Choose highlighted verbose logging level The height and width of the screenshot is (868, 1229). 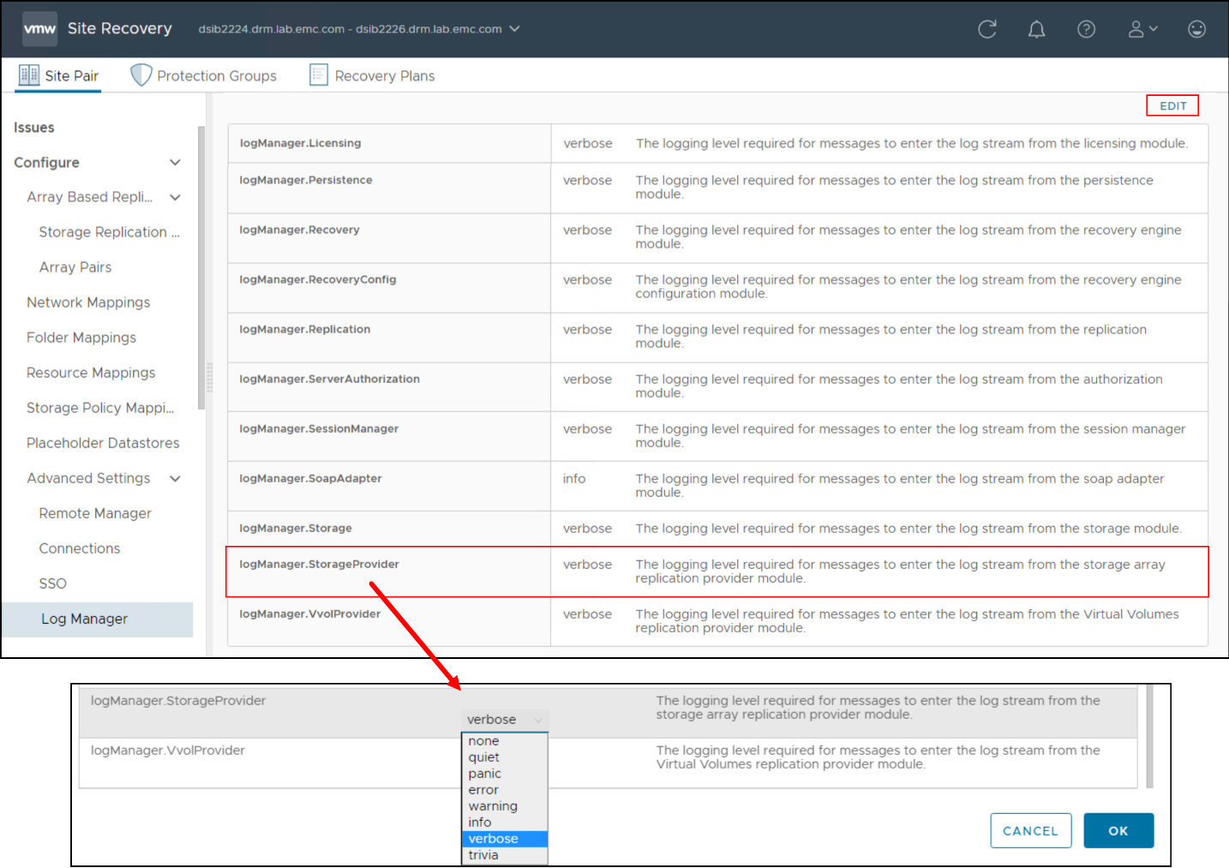pyautogui.click(x=504, y=839)
